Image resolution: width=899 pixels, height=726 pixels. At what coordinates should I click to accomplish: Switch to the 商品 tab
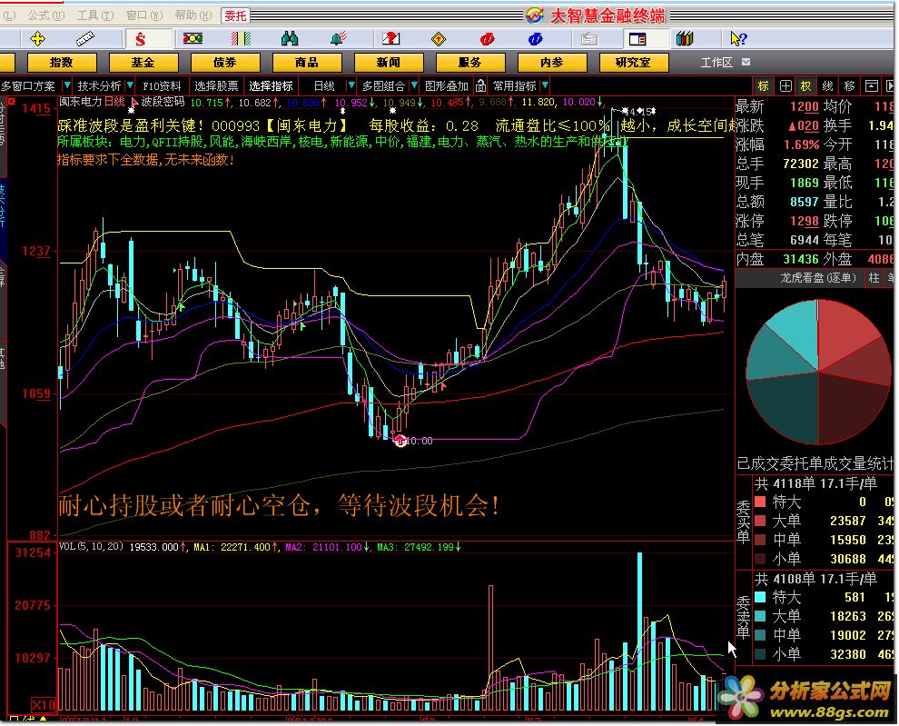pos(307,62)
